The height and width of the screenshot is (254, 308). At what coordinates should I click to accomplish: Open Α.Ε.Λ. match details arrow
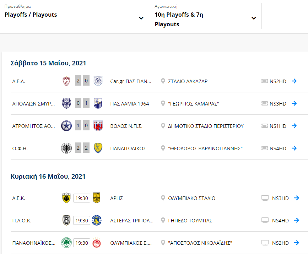tap(294, 81)
